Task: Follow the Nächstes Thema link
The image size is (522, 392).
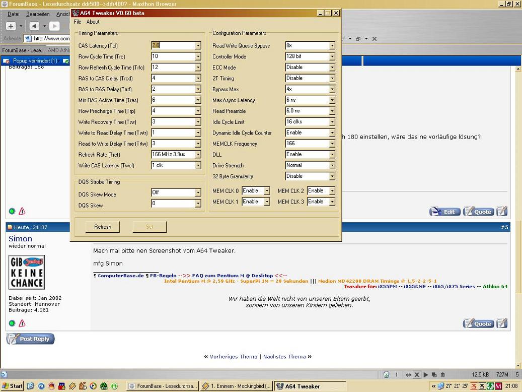Action: pyautogui.click(x=284, y=357)
